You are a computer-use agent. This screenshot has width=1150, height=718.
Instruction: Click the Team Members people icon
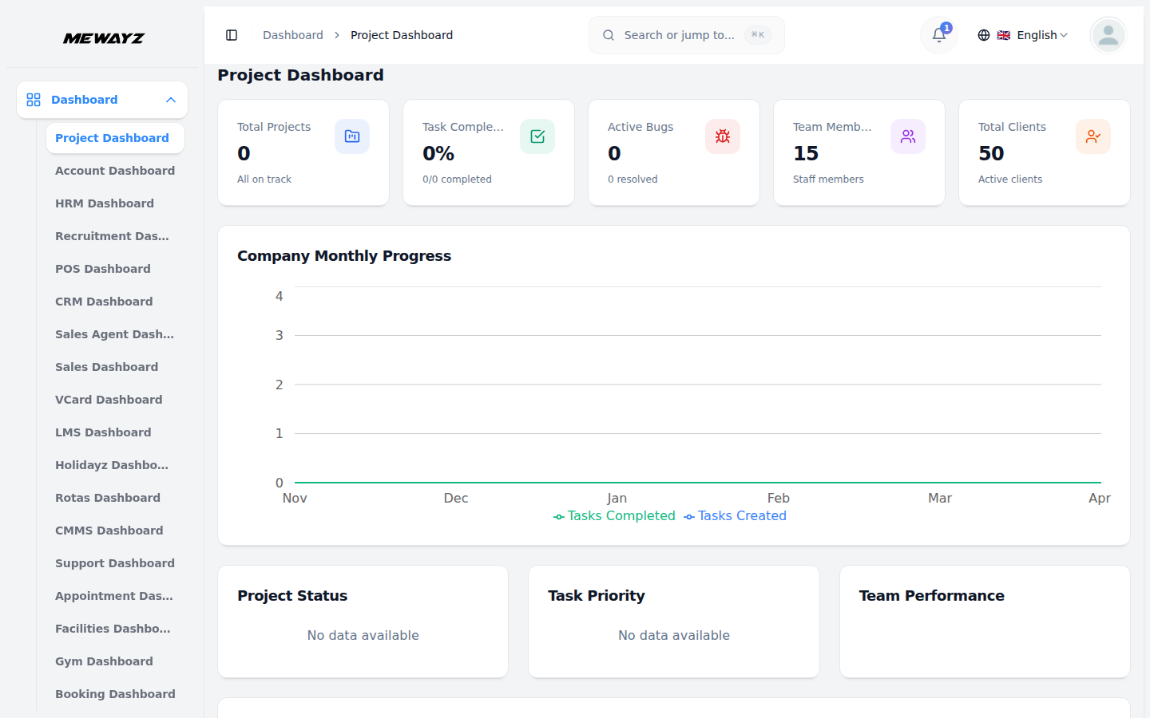pos(908,136)
